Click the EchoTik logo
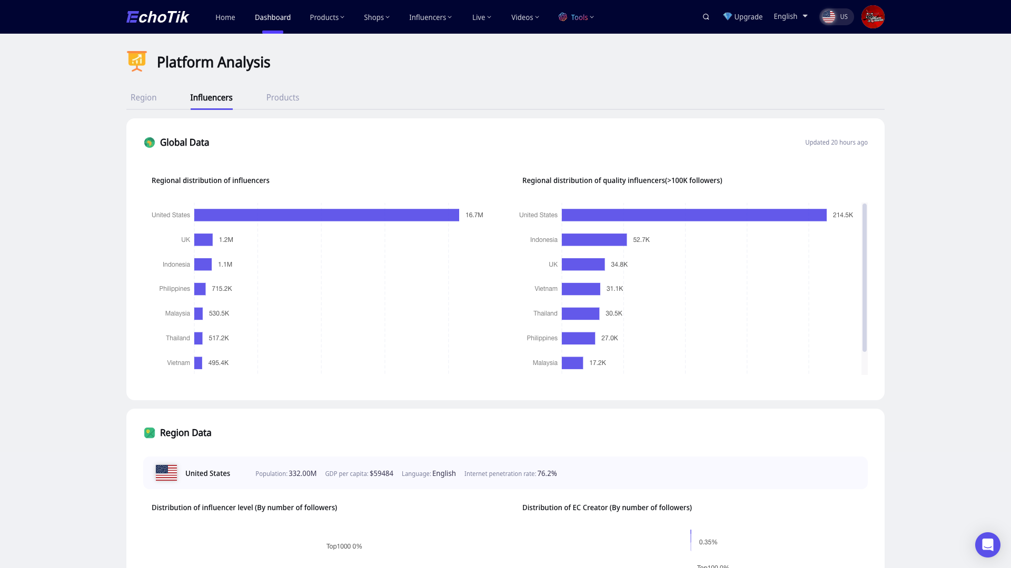The image size is (1011, 568). tap(157, 17)
